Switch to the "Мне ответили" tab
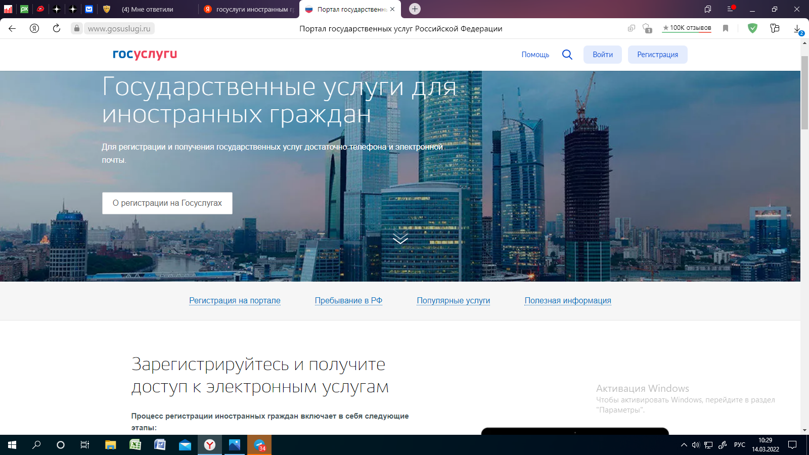The image size is (809, 455). click(x=147, y=9)
